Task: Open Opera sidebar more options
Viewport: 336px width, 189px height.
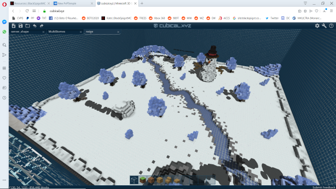Action: (x=4, y=180)
